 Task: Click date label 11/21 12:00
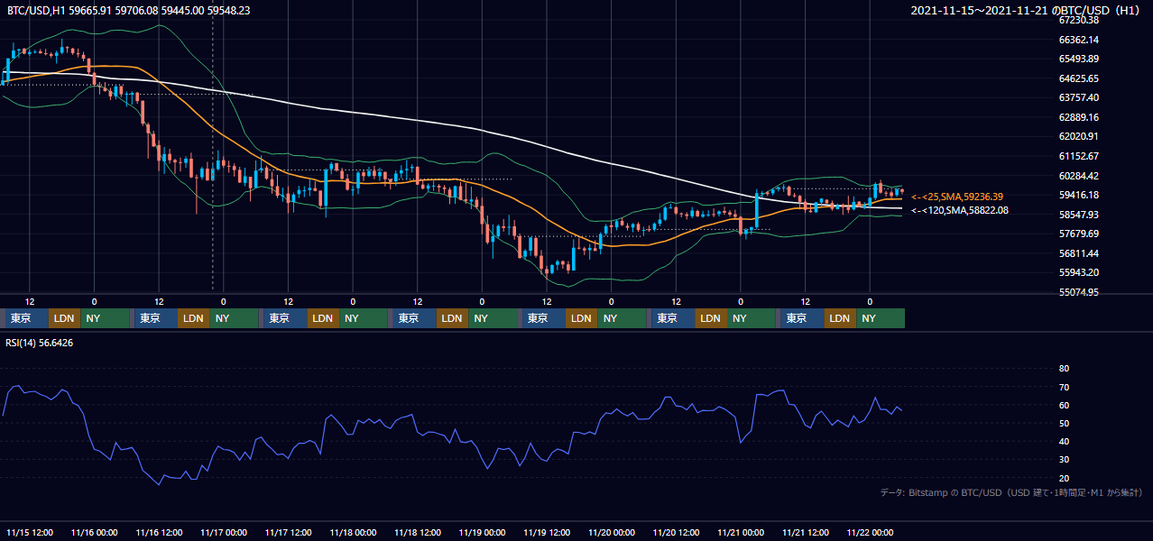tap(806, 532)
